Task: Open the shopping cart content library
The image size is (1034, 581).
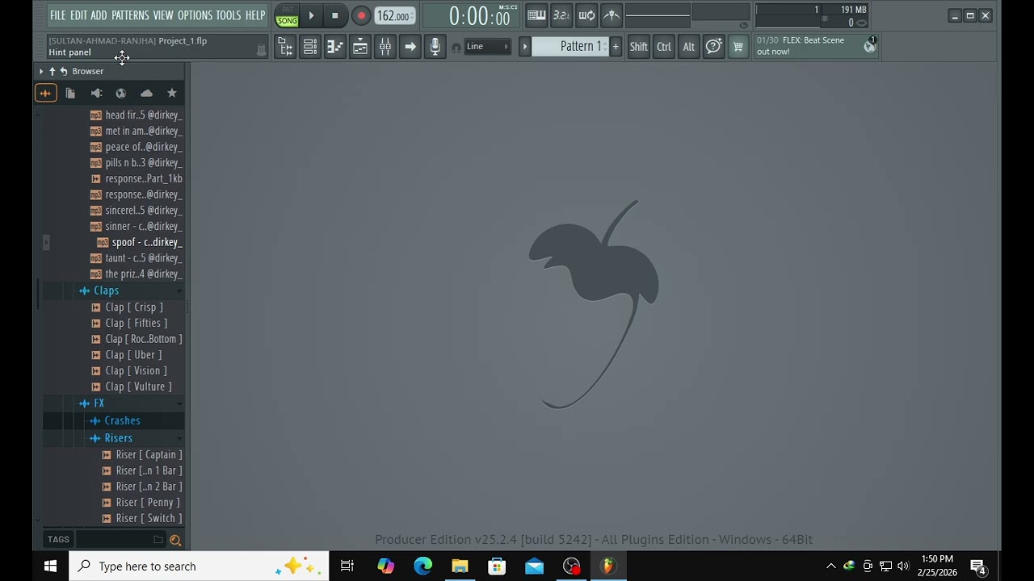Action: click(738, 47)
